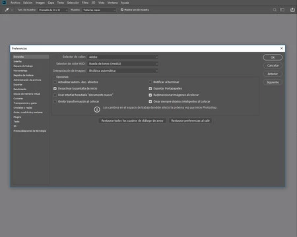The height and width of the screenshot is (237, 297).
Task: Close the Preferencias dialog with X
Action: point(282,48)
